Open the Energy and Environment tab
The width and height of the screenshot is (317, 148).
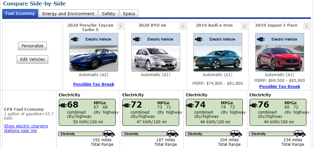[x=68, y=14]
